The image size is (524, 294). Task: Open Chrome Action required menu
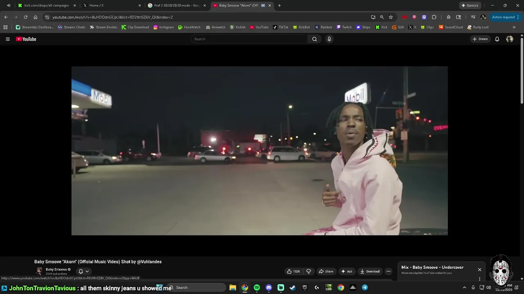506,17
